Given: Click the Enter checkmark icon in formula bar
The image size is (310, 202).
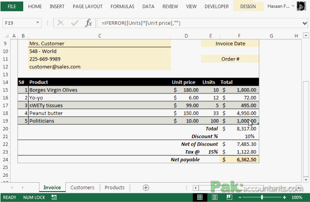Looking at the screenshot, I should [75, 23].
